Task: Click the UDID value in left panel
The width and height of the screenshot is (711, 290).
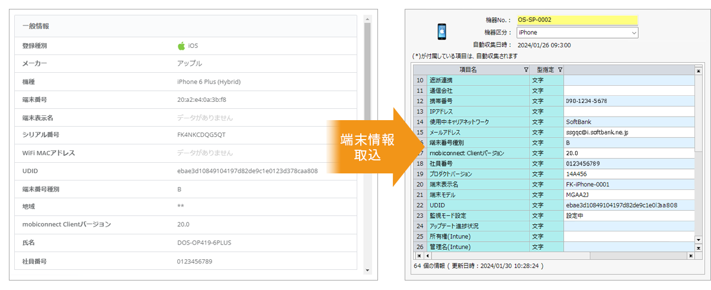Action: 248,171
